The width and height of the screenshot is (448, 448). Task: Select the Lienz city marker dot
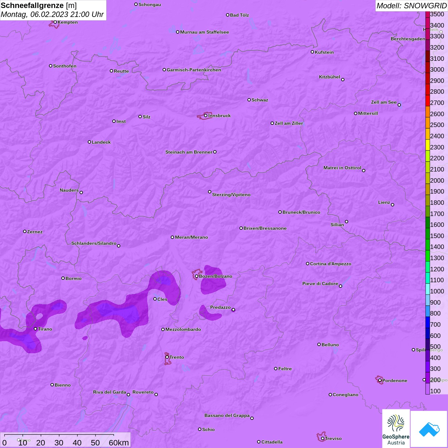(393, 205)
